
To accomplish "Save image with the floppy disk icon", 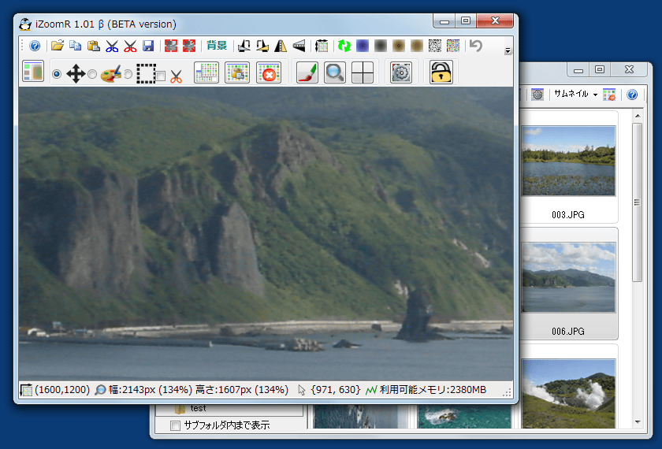I will [148, 46].
